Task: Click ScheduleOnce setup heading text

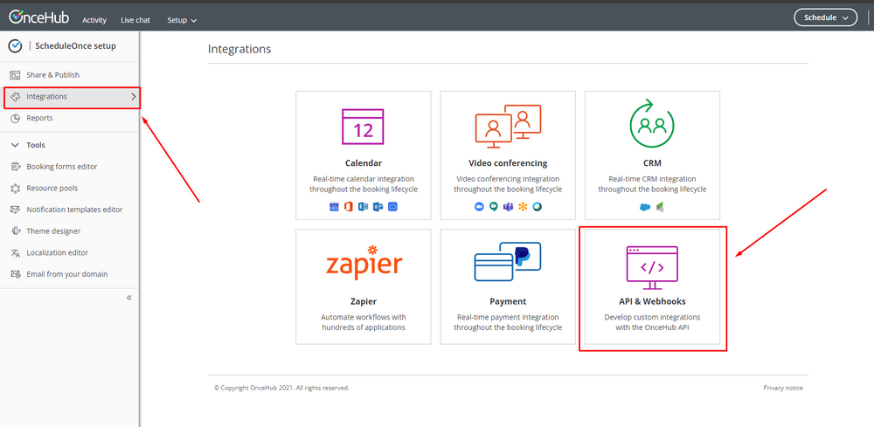Action: pyautogui.click(x=76, y=45)
